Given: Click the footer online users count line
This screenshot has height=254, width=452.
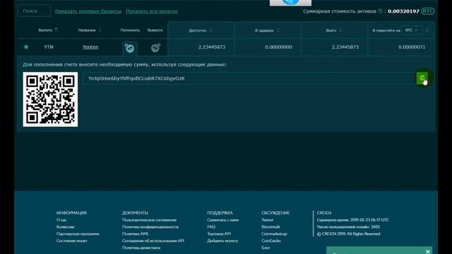Looking at the screenshot, I should [348, 227].
